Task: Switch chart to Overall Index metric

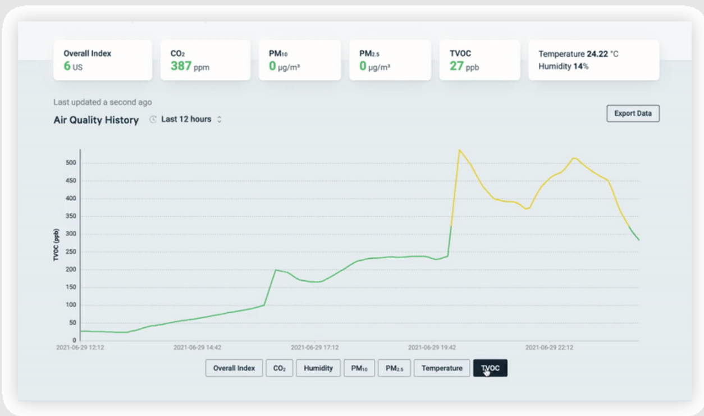Action: coord(234,368)
